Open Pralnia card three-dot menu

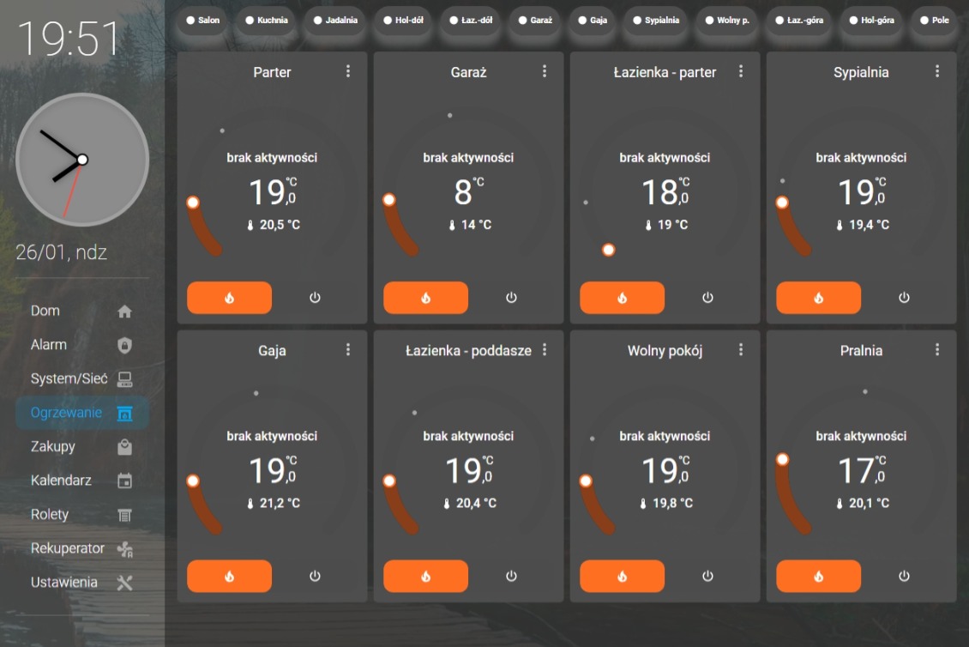[937, 350]
